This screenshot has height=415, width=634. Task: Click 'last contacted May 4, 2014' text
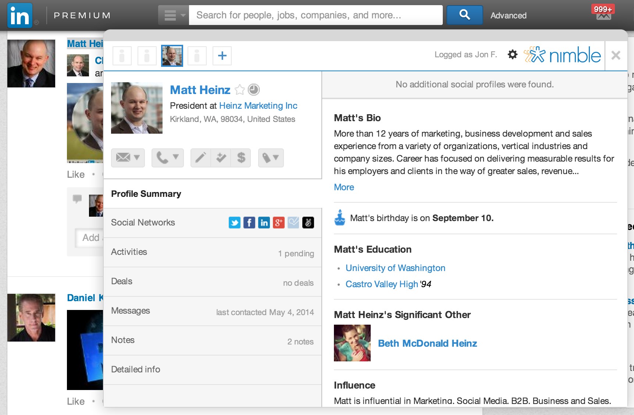(x=265, y=312)
